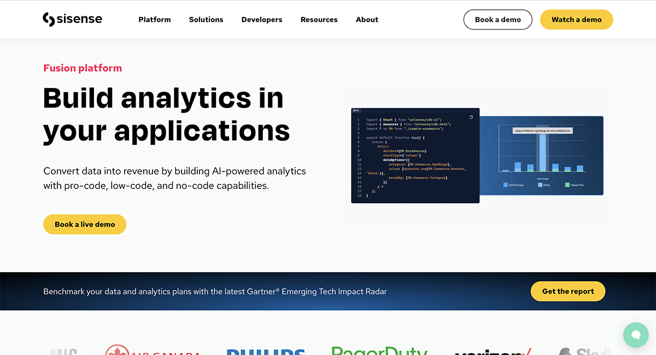Click the file tab icon atop code panel
656x355 pixels.
tap(356, 110)
